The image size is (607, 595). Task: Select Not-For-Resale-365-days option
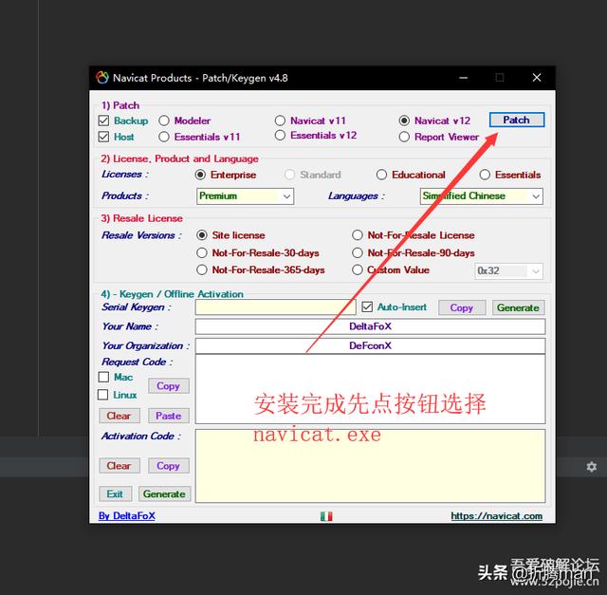pos(202,270)
